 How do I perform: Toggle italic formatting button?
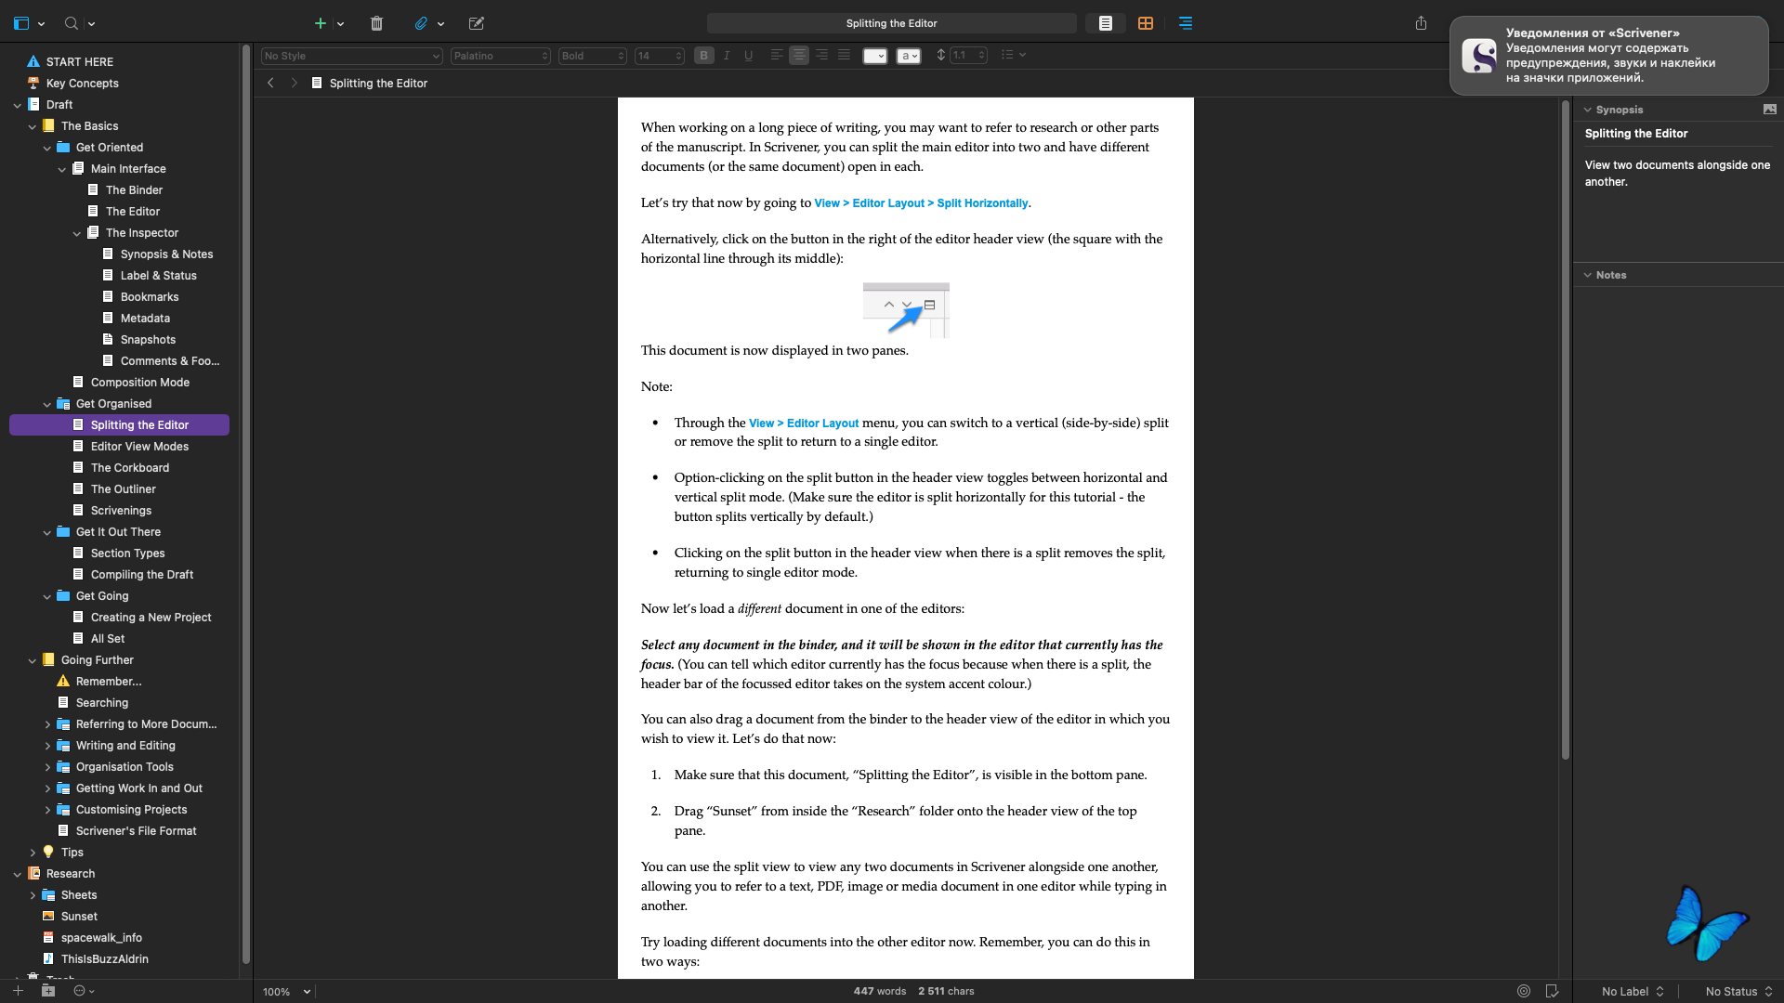(x=727, y=56)
